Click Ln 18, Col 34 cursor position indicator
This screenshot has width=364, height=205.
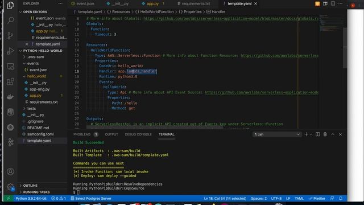[x=225, y=199]
